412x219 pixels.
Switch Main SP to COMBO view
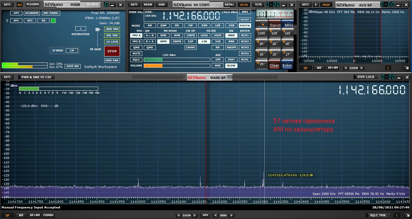48,215
